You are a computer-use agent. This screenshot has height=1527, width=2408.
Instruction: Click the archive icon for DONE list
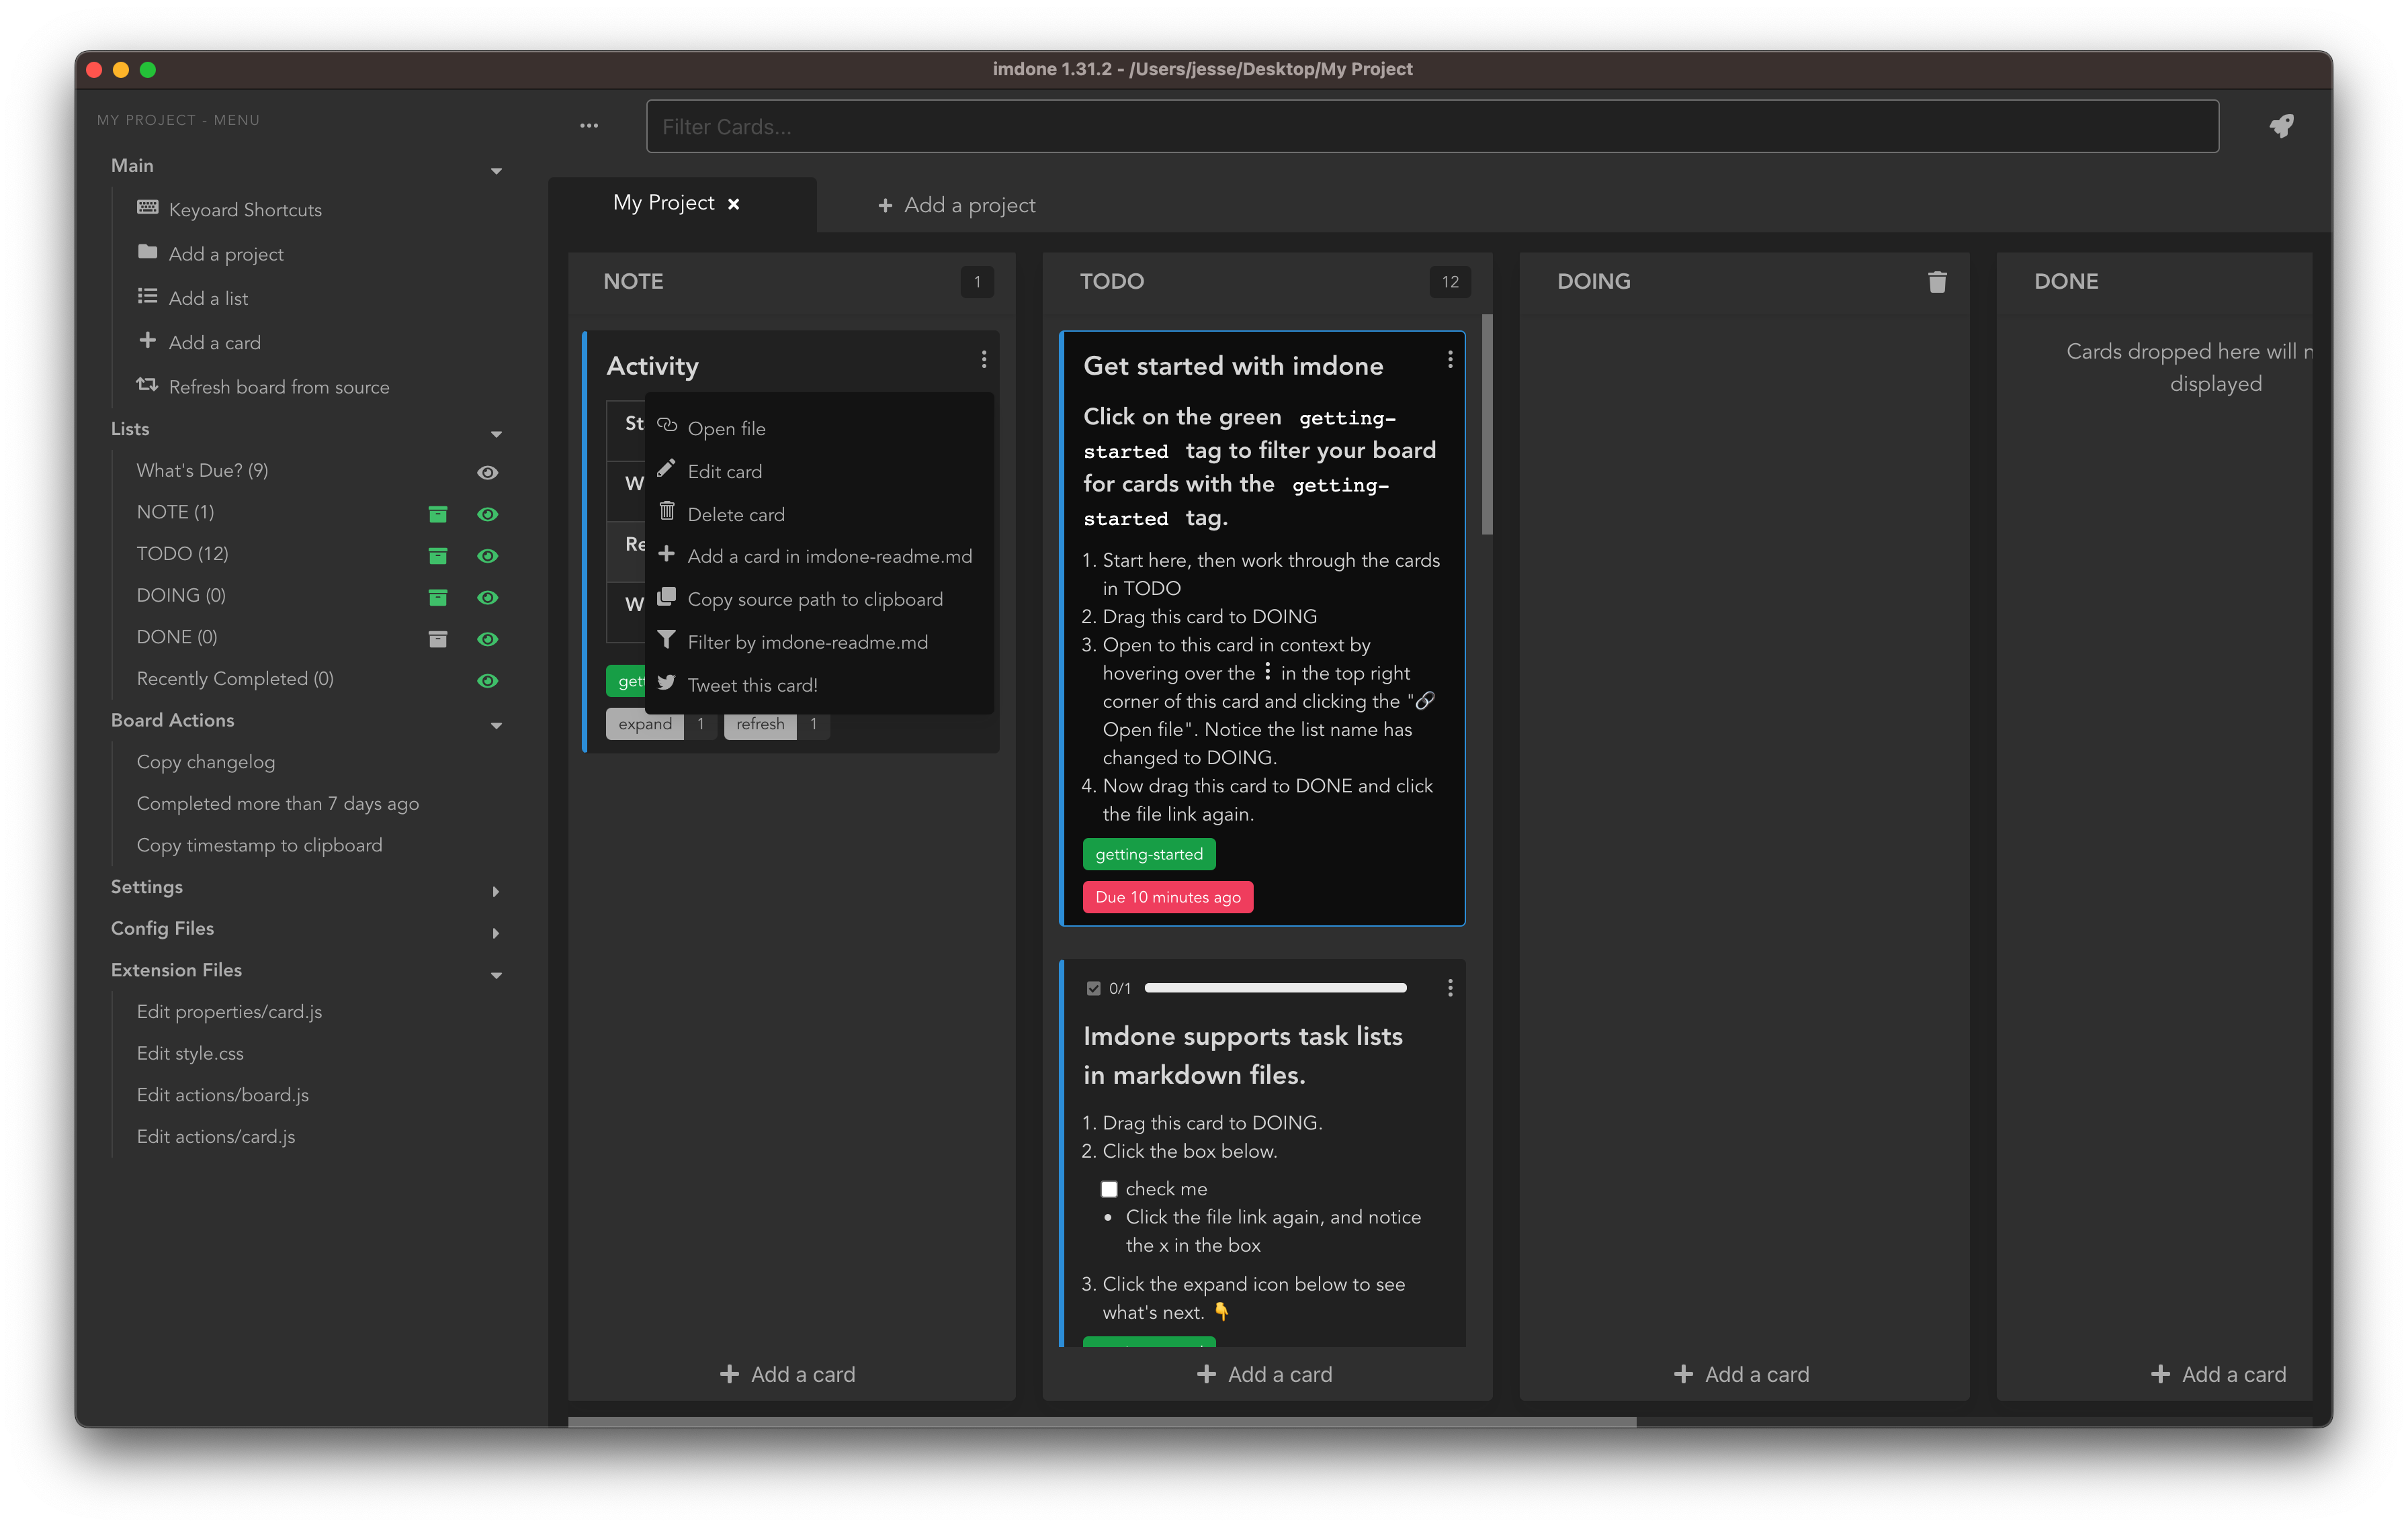pyautogui.click(x=438, y=639)
